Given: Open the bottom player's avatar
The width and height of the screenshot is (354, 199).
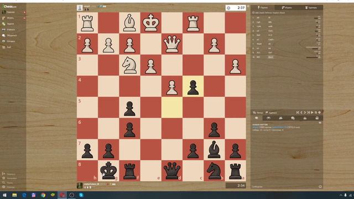Looking at the screenshot, I should tap(80, 186).
